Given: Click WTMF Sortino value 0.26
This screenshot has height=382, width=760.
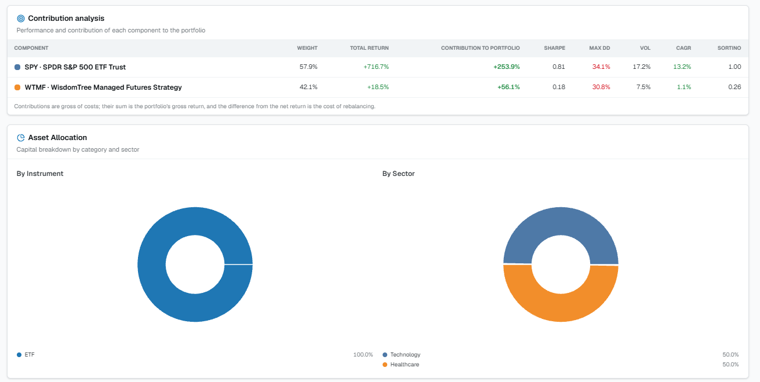Looking at the screenshot, I should pyautogui.click(x=734, y=87).
